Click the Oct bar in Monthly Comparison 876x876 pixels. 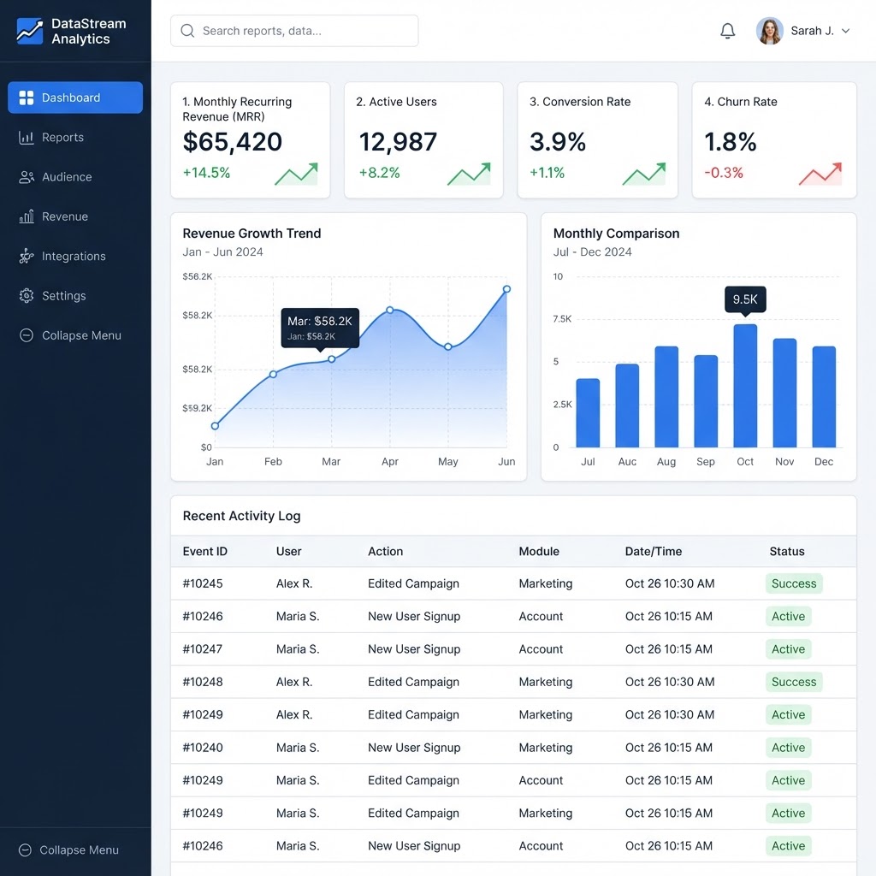(745, 386)
